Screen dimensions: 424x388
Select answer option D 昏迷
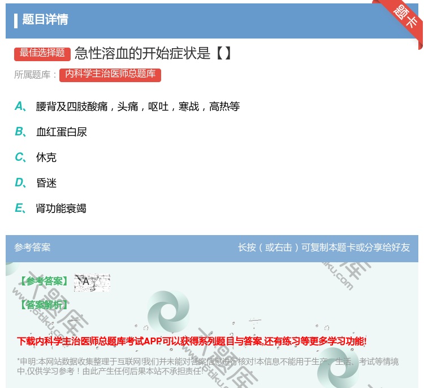pos(36,183)
